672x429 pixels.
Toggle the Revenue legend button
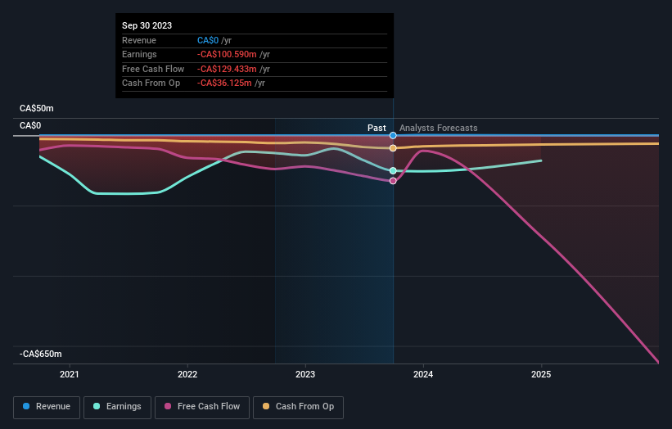(47, 407)
